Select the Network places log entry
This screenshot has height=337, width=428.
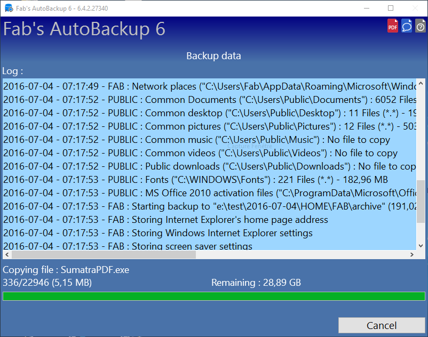pos(210,86)
